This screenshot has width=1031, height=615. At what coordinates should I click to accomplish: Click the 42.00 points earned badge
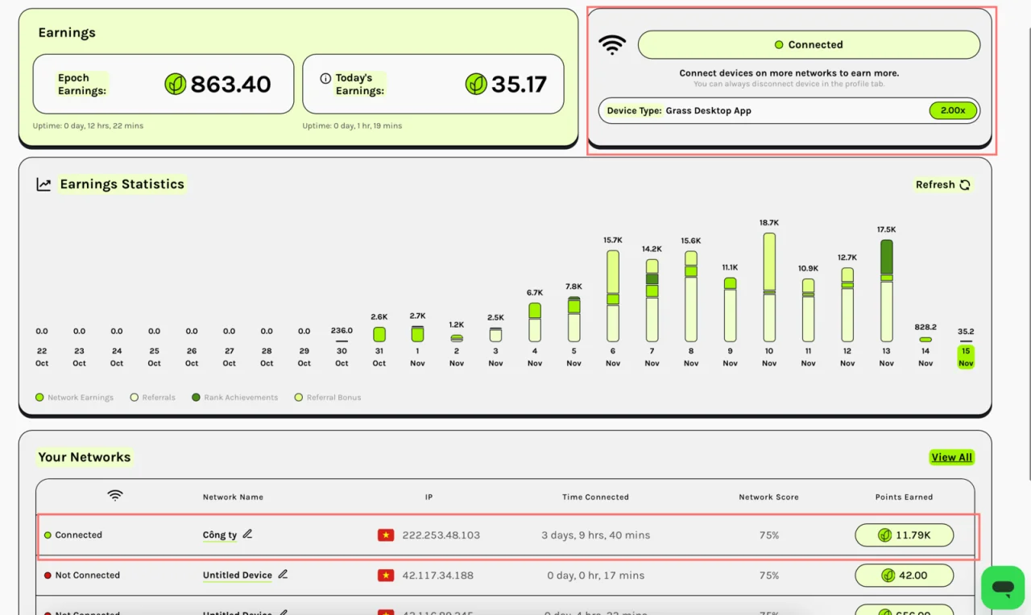(x=904, y=575)
